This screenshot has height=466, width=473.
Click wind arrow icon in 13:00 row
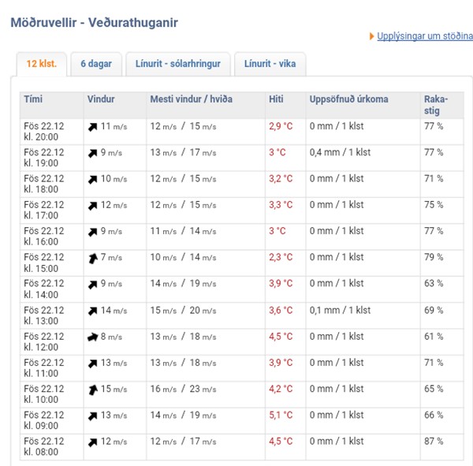point(92,311)
